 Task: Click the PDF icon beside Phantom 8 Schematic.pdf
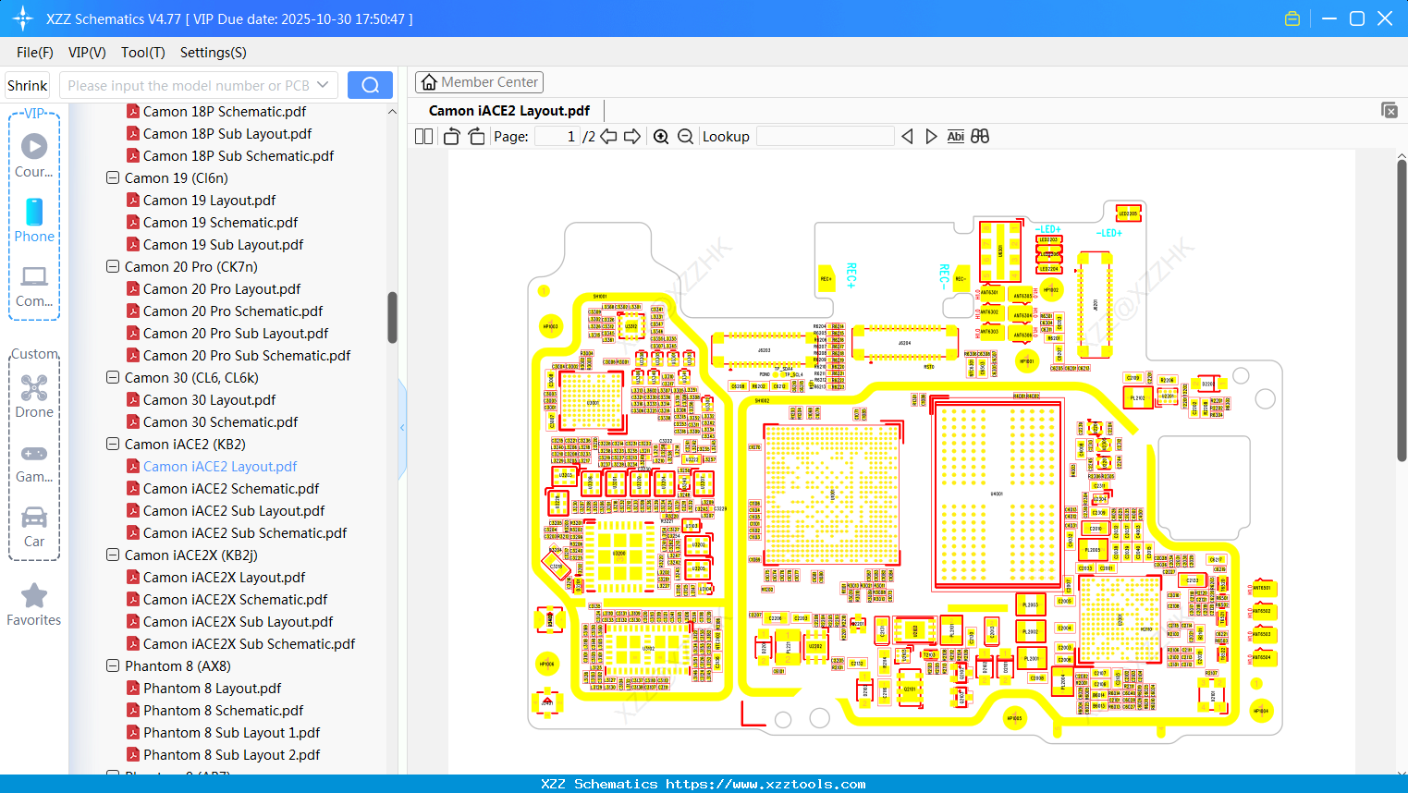click(x=133, y=710)
